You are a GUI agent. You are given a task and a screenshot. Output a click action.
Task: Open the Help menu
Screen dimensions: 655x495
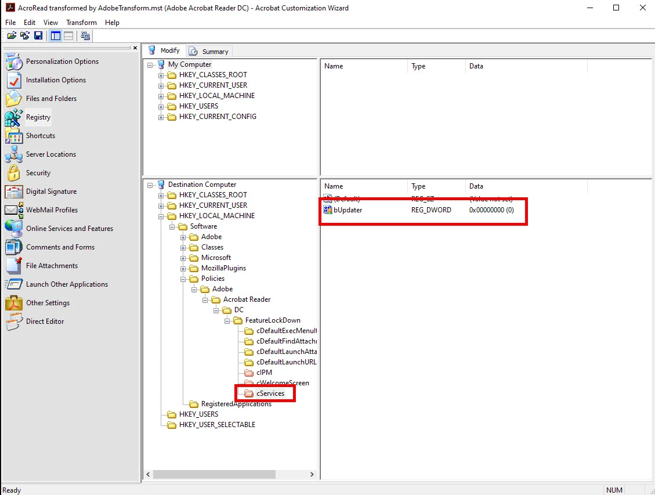pyautogui.click(x=112, y=23)
